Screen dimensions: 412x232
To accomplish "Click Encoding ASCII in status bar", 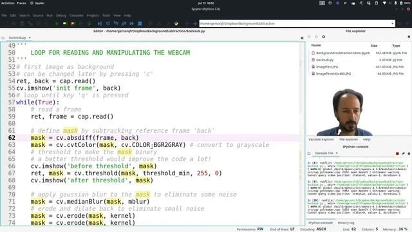I will click(x=314, y=229).
